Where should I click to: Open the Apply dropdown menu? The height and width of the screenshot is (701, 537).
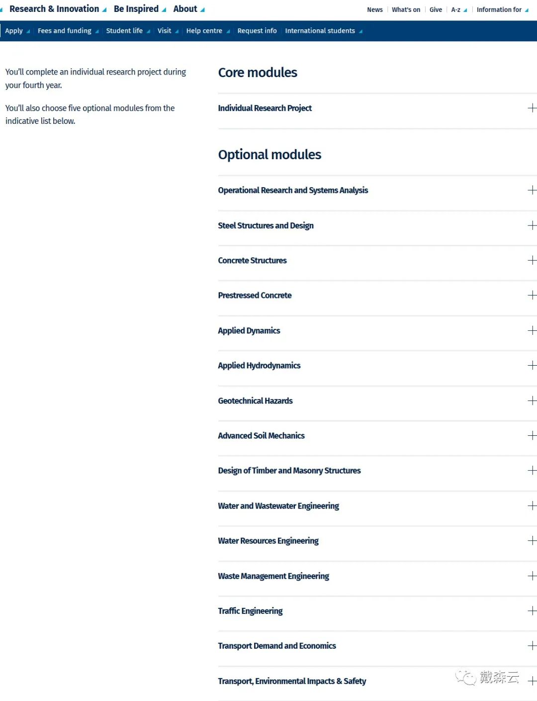(17, 31)
